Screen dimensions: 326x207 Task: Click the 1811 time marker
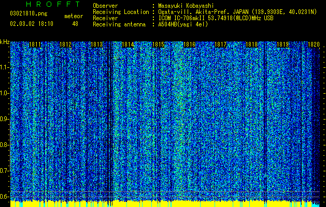35,45
